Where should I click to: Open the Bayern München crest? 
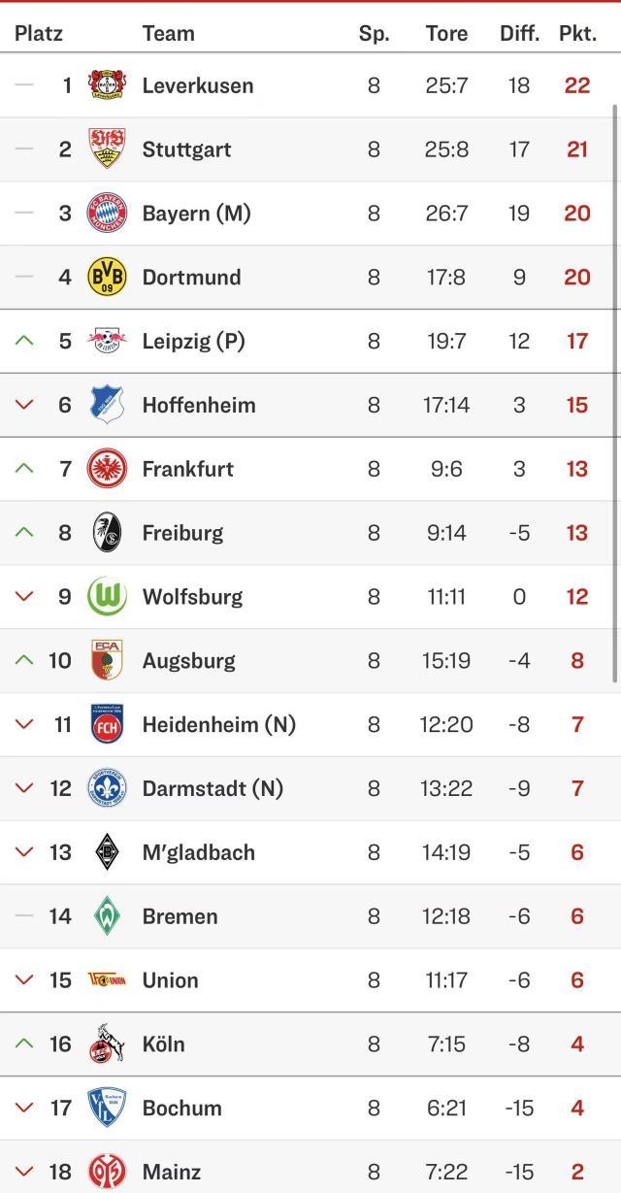point(107,214)
